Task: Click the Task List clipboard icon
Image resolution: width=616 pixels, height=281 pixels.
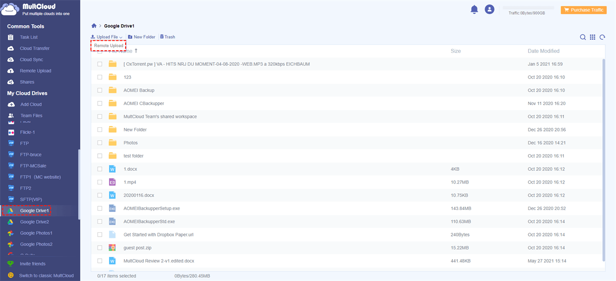Action: click(x=10, y=37)
